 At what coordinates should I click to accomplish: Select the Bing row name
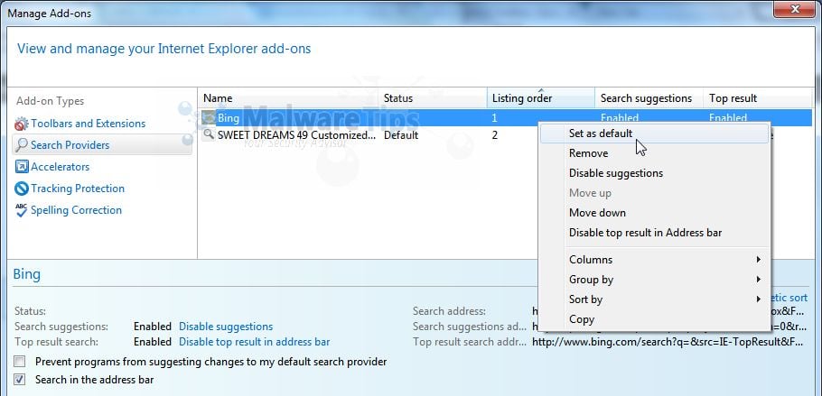pyautogui.click(x=228, y=118)
